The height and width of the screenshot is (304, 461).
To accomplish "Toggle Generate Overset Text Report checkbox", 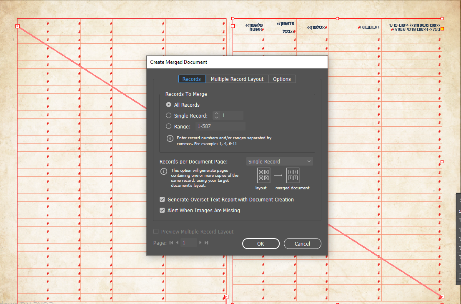I will (162, 199).
